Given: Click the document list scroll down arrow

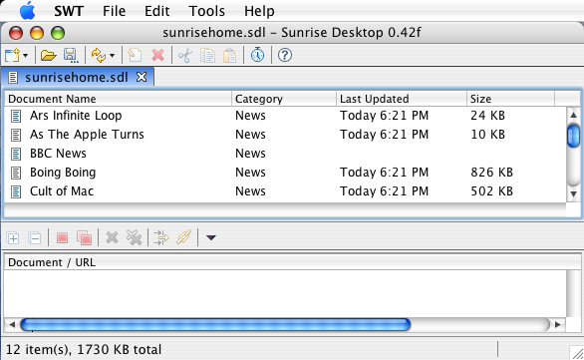Looking at the screenshot, I should point(573,193).
